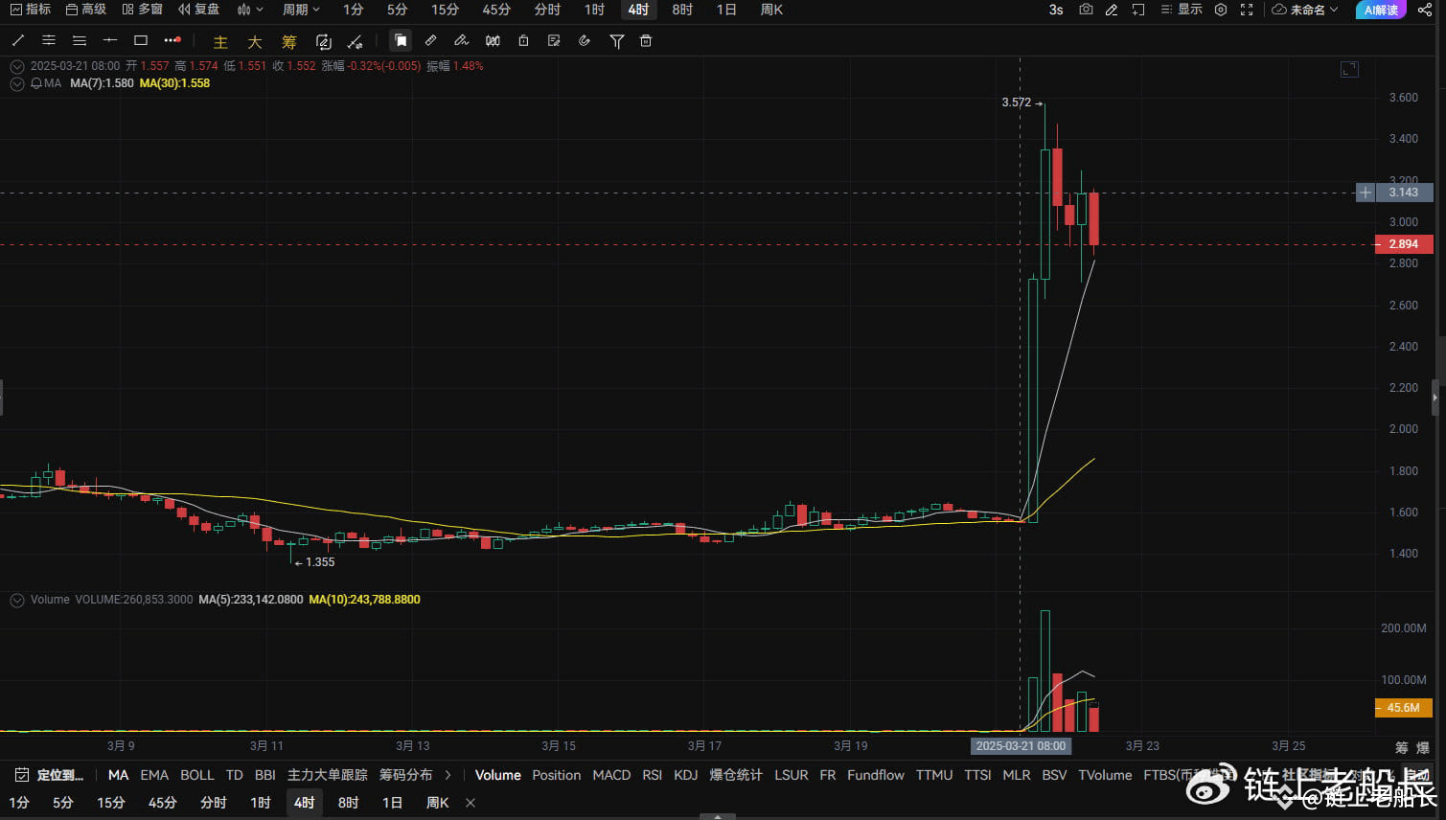
Task: Click the 主 indicator icon
Action: (x=220, y=42)
